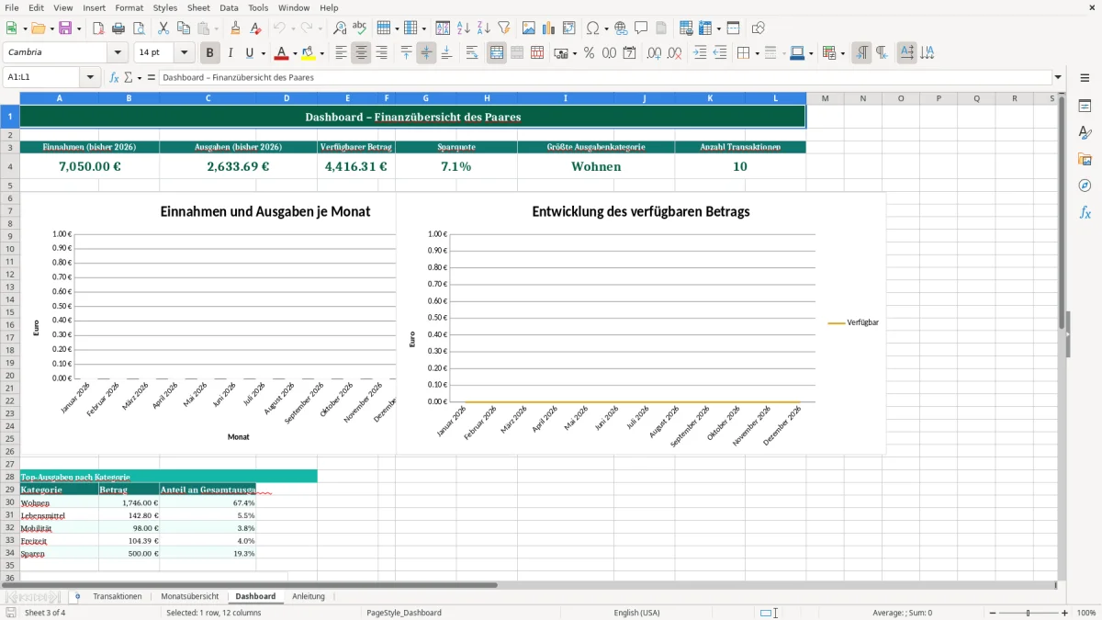
Task: Insert a chart using the toolbar
Action: pos(549,28)
